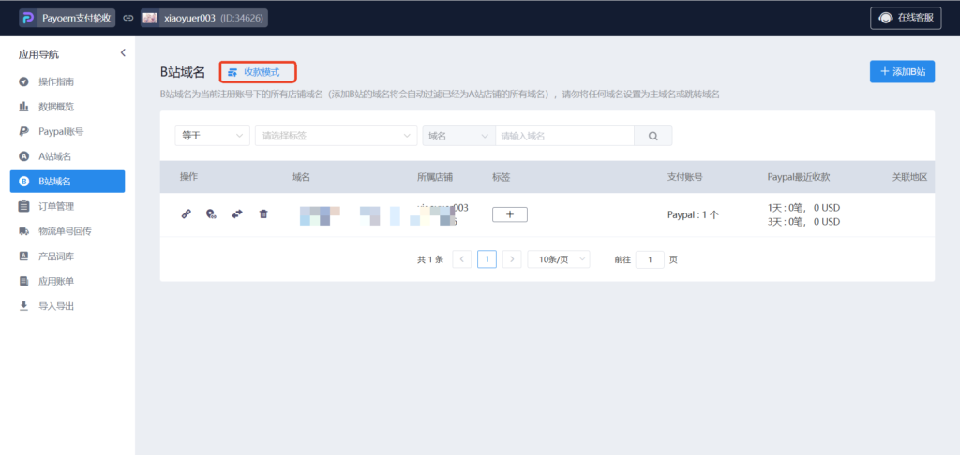Click the Paypal account settings icon in row
The height and width of the screenshot is (455, 960).
click(x=211, y=214)
